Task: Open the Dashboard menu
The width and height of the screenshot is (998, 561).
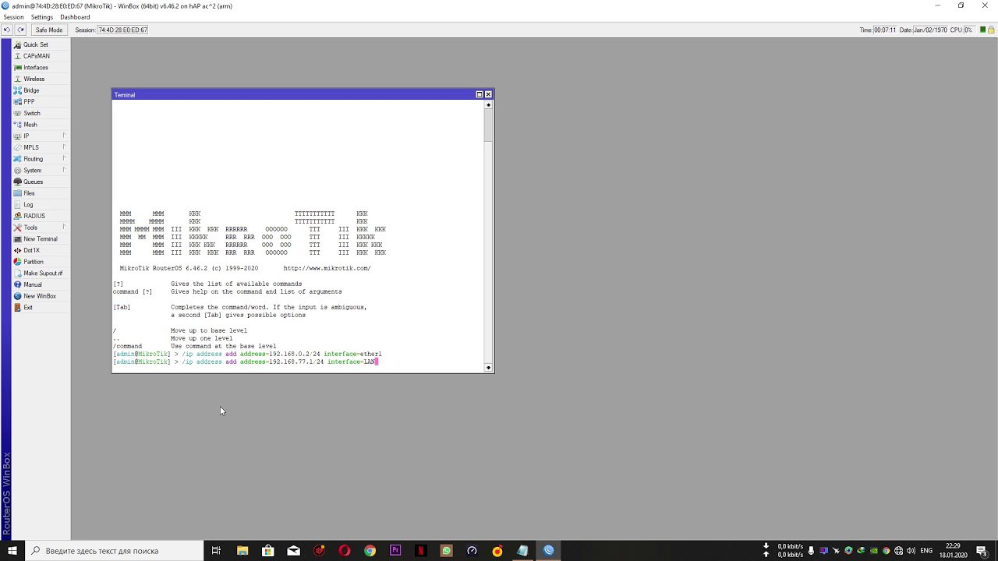Action: click(x=75, y=17)
